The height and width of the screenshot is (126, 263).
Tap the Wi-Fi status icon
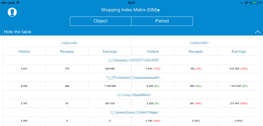[18, 3]
